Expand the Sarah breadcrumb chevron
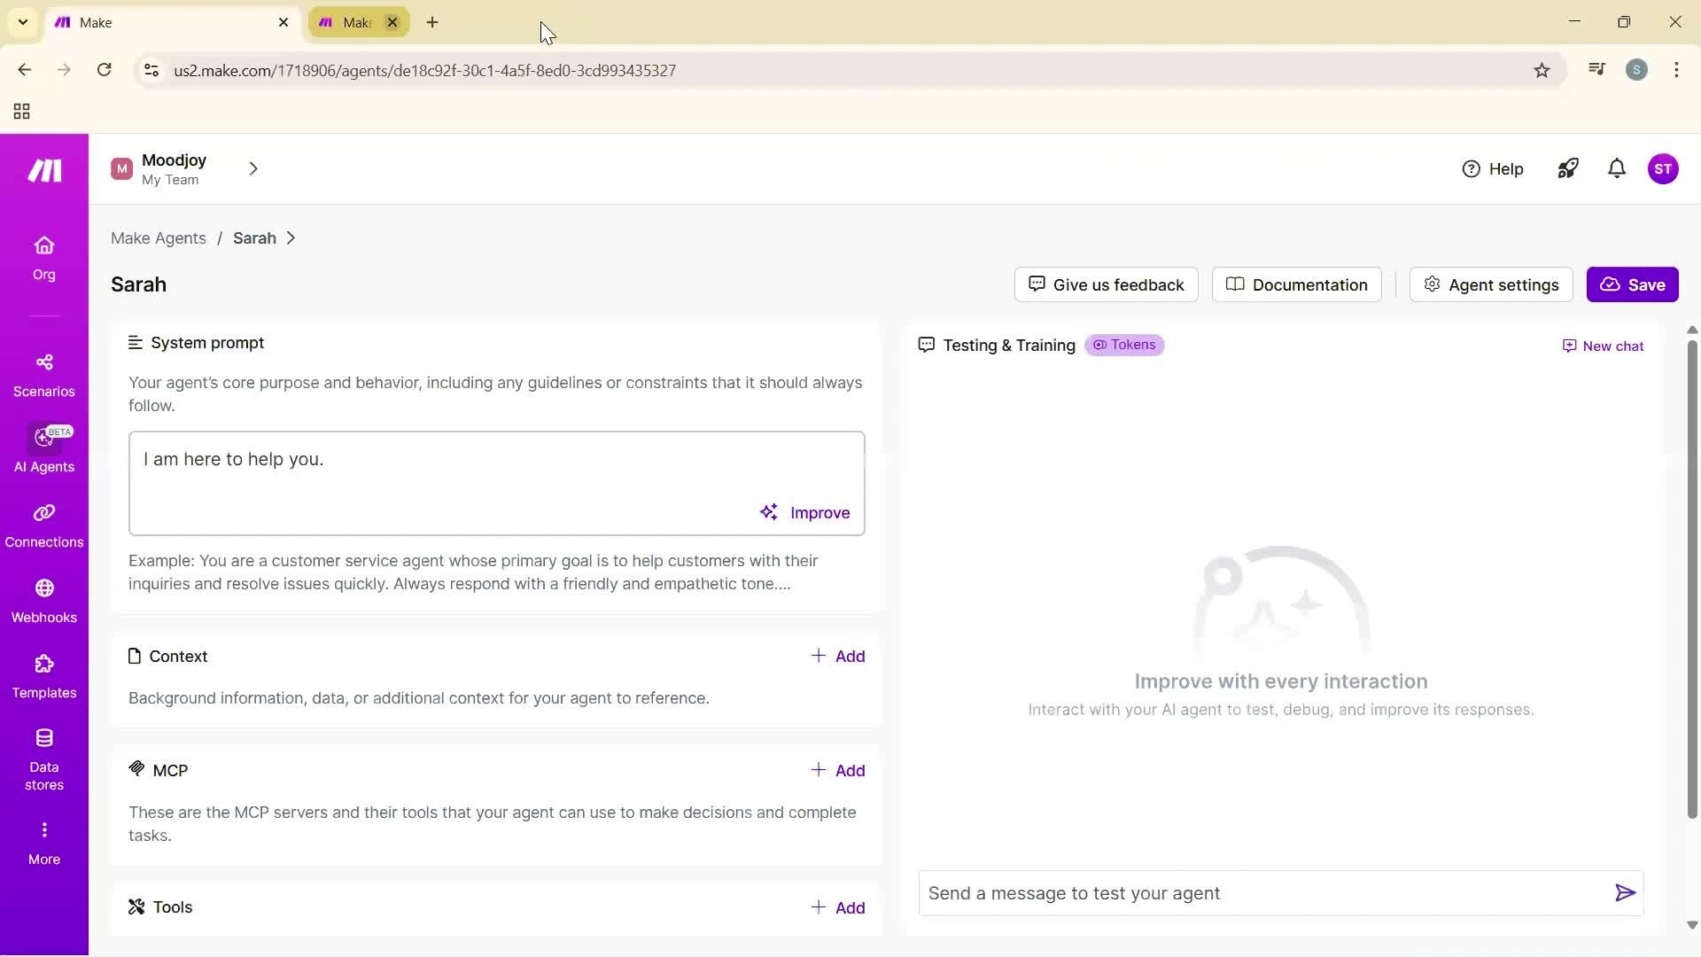Image resolution: width=1701 pixels, height=957 pixels. click(x=291, y=238)
